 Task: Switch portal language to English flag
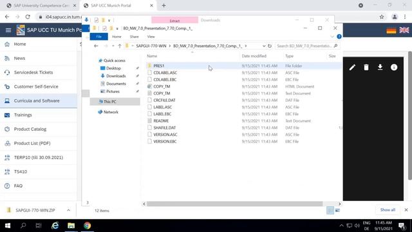(x=404, y=30)
